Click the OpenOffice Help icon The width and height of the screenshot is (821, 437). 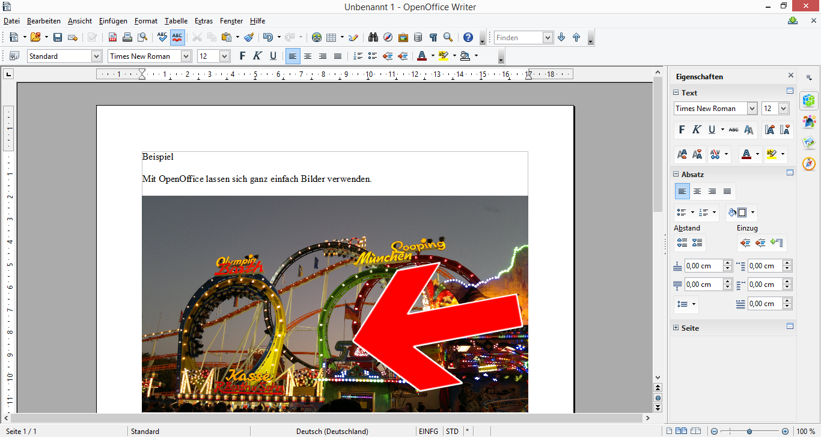tap(468, 37)
